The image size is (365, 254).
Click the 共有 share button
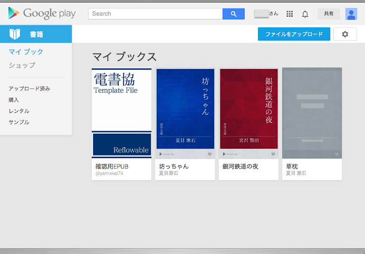pyautogui.click(x=329, y=14)
